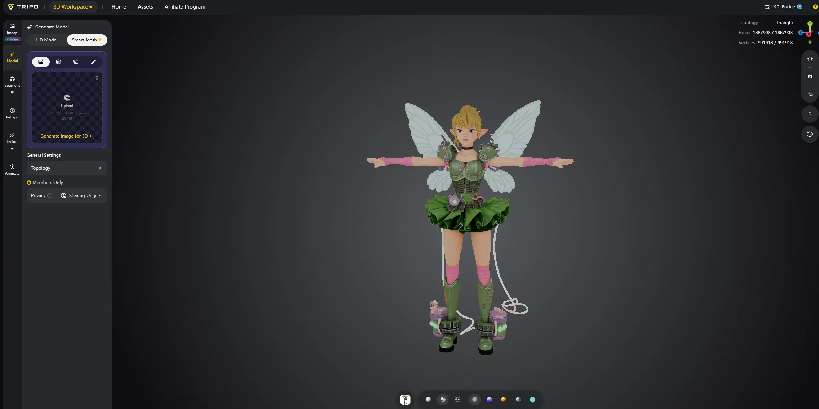Click the Tripo logo
Image resolution: width=819 pixels, height=409 pixels.
(23, 7)
